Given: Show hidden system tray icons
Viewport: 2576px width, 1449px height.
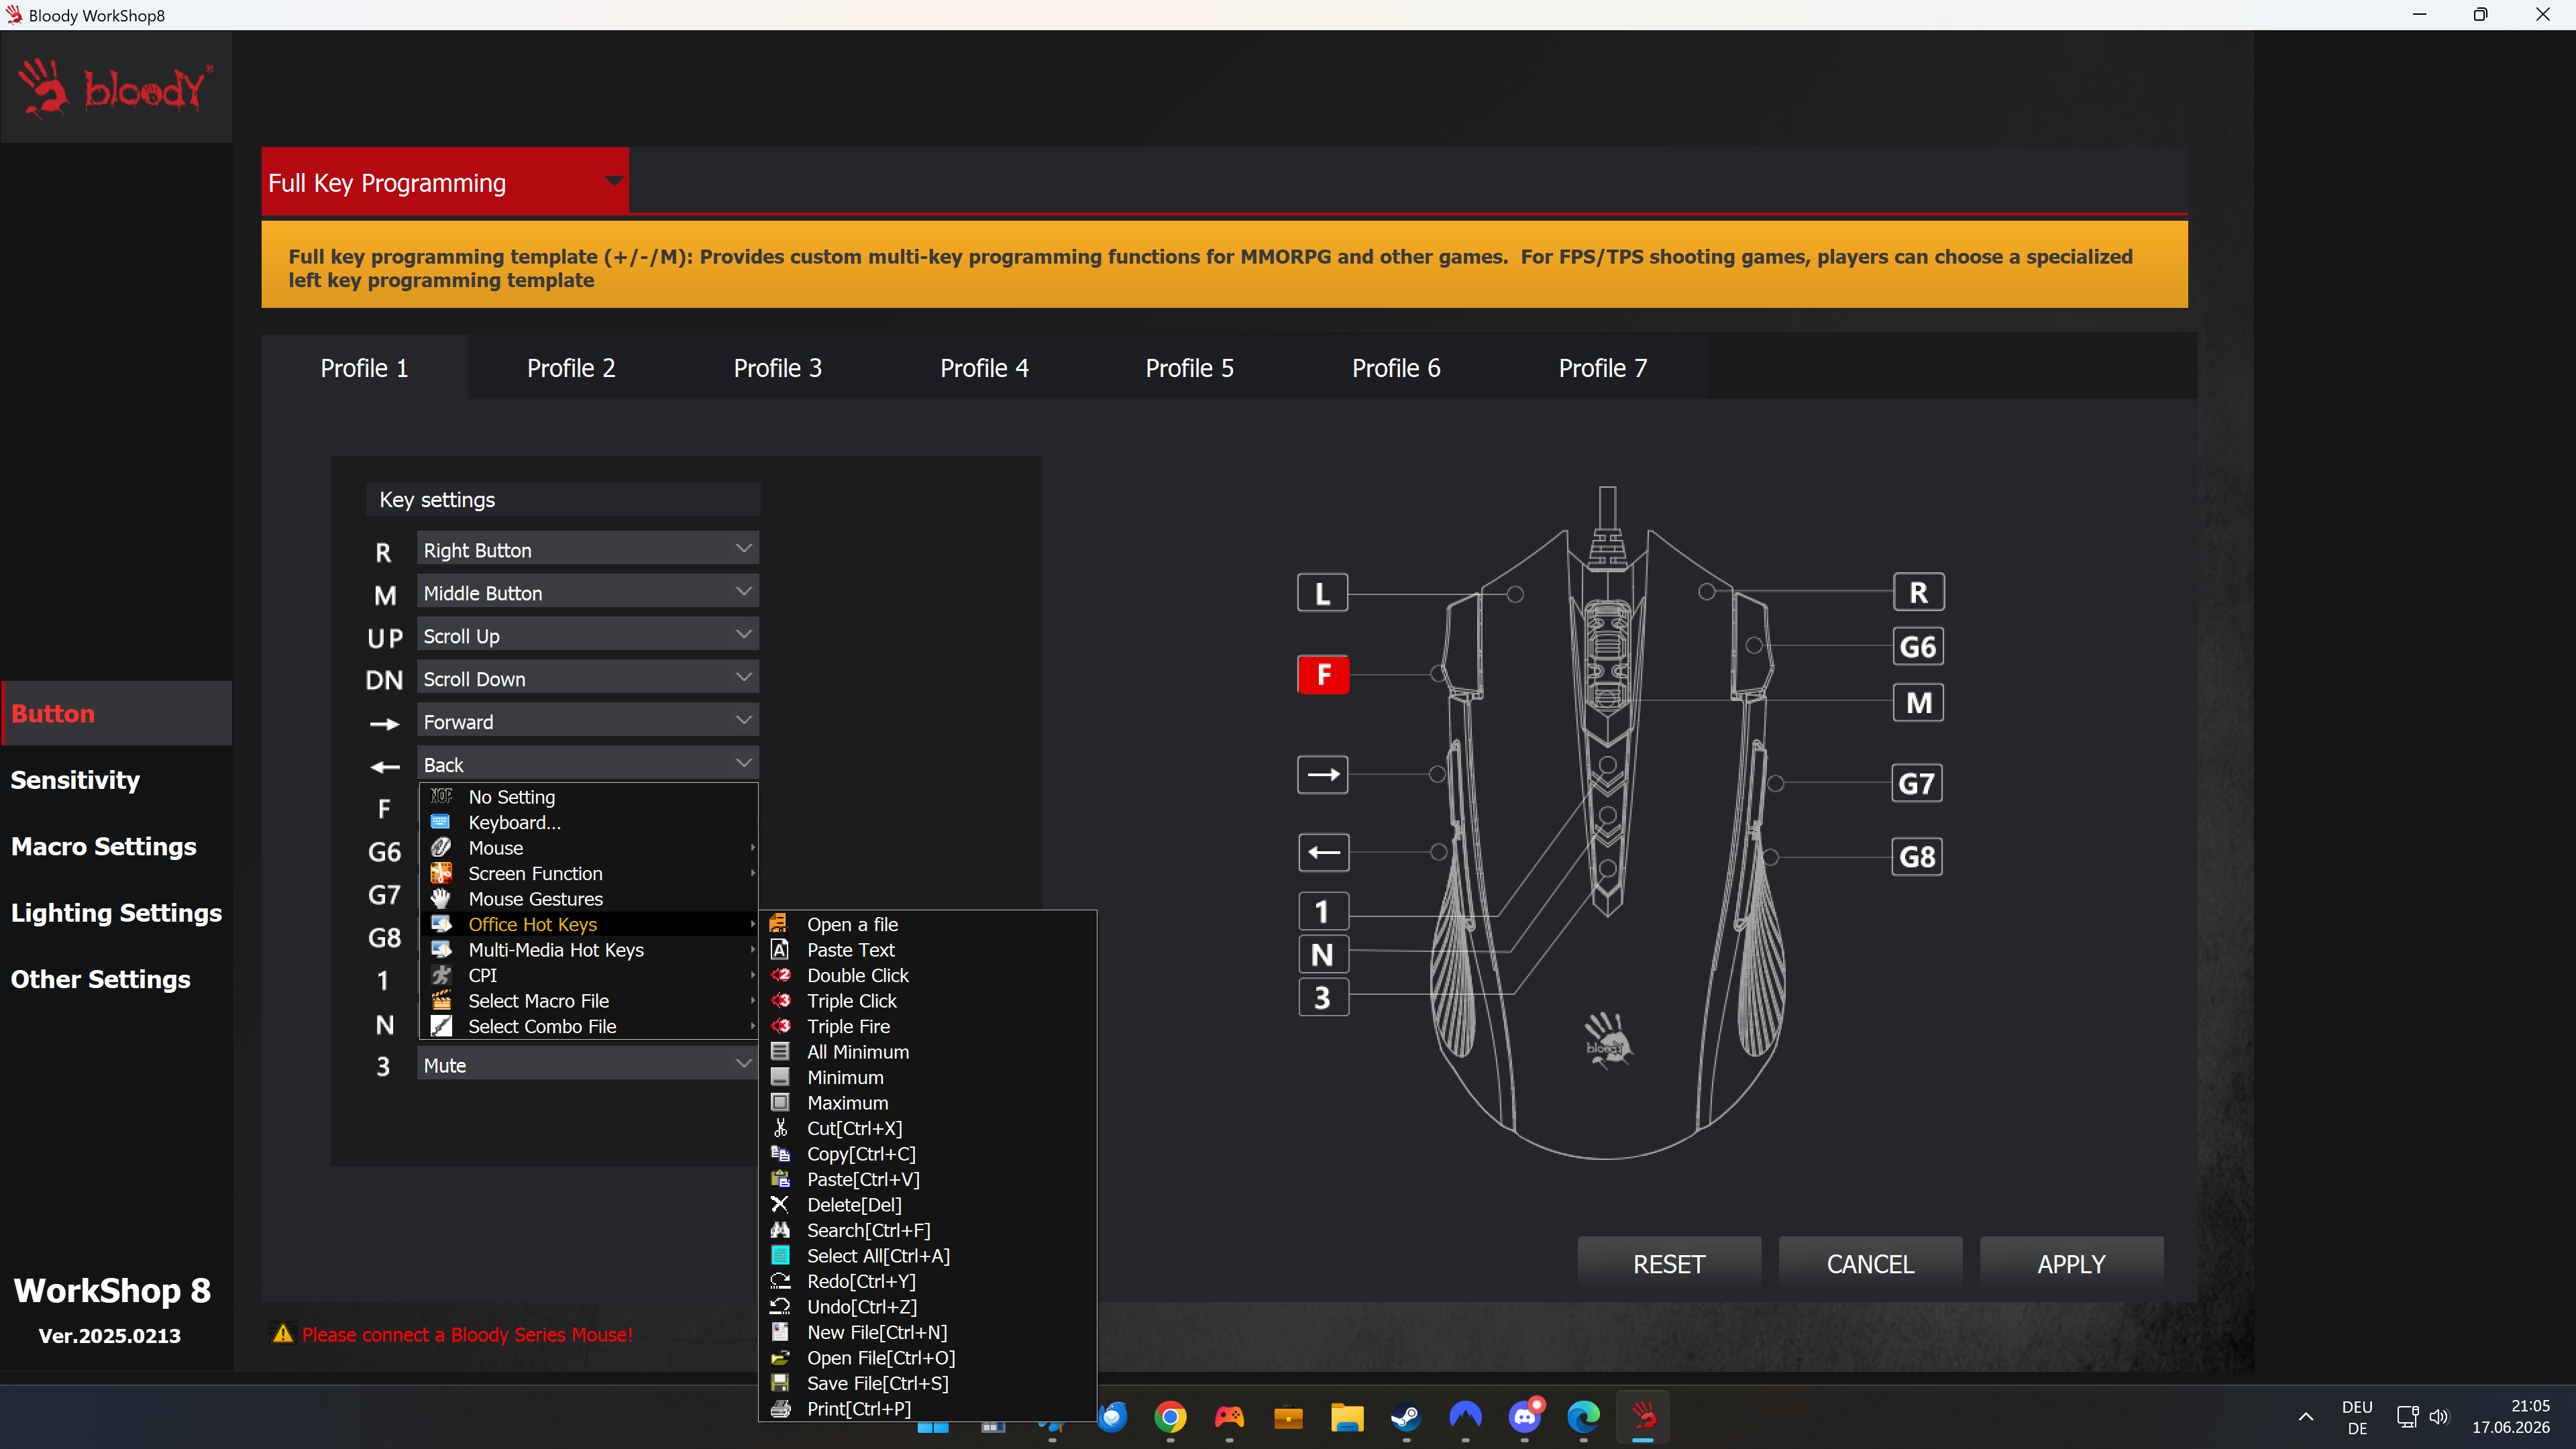Looking at the screenshot, I should pyautogui.click(x=2305, y=1417).
